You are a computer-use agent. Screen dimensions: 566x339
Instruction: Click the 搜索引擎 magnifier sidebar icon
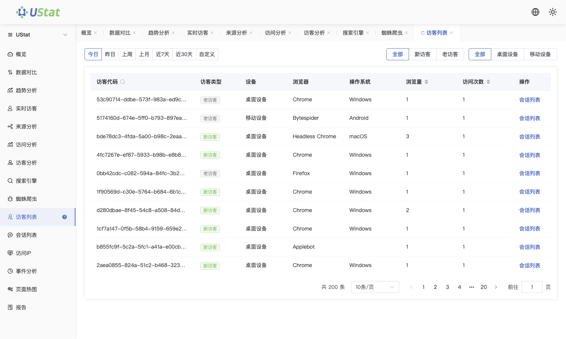coord(10,181)
